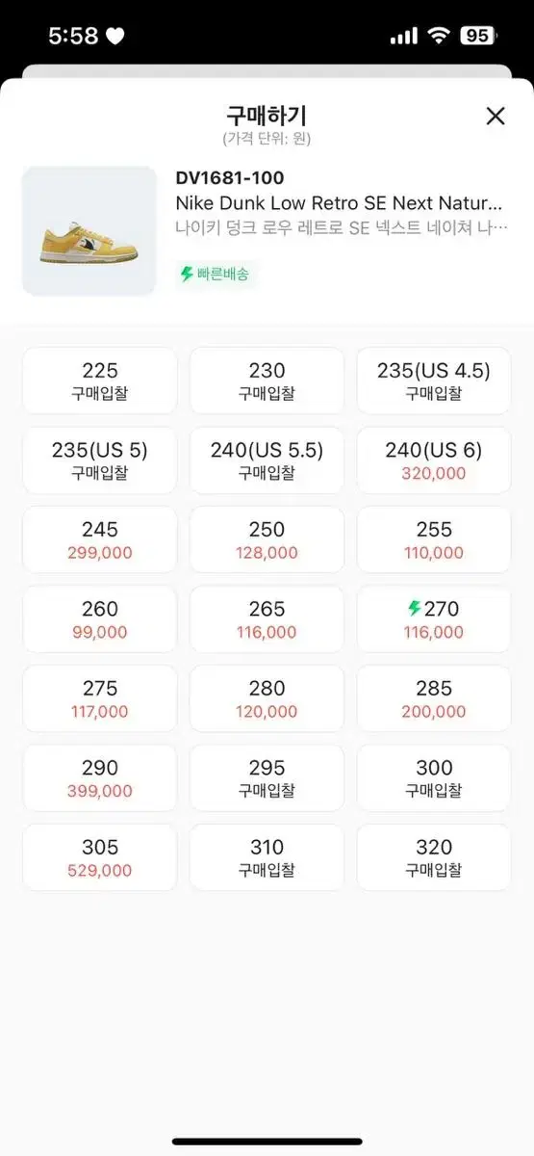
Task: Tap the 빠른배송 fast delivery badge
Action: point(215,274)
